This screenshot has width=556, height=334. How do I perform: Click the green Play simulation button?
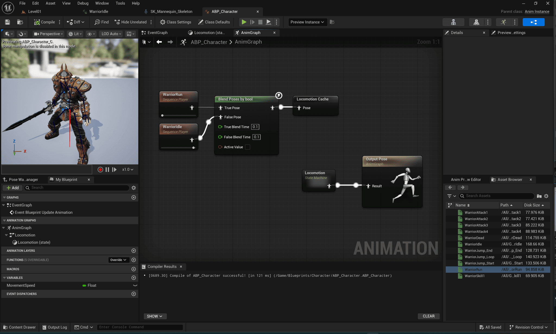pos(244,22)
